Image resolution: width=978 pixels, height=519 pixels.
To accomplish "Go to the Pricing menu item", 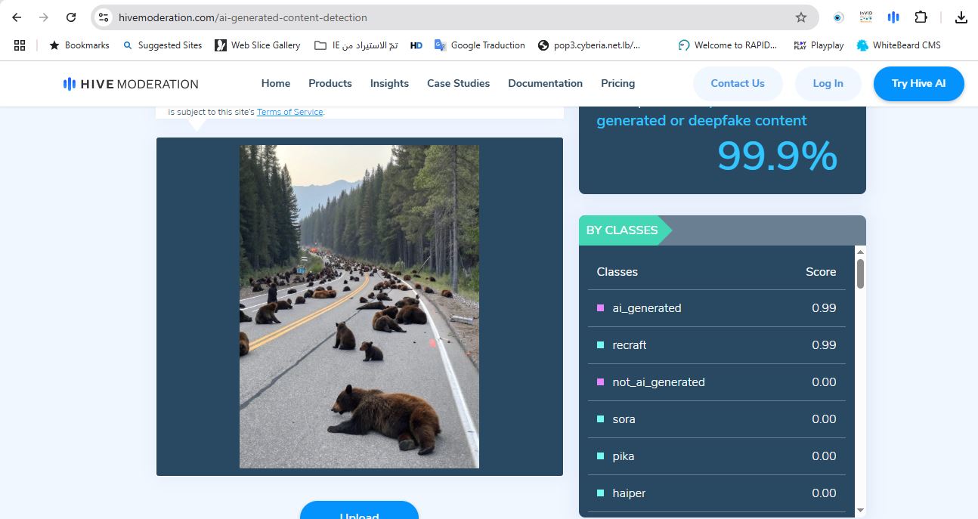I will (x=617, y=83).
